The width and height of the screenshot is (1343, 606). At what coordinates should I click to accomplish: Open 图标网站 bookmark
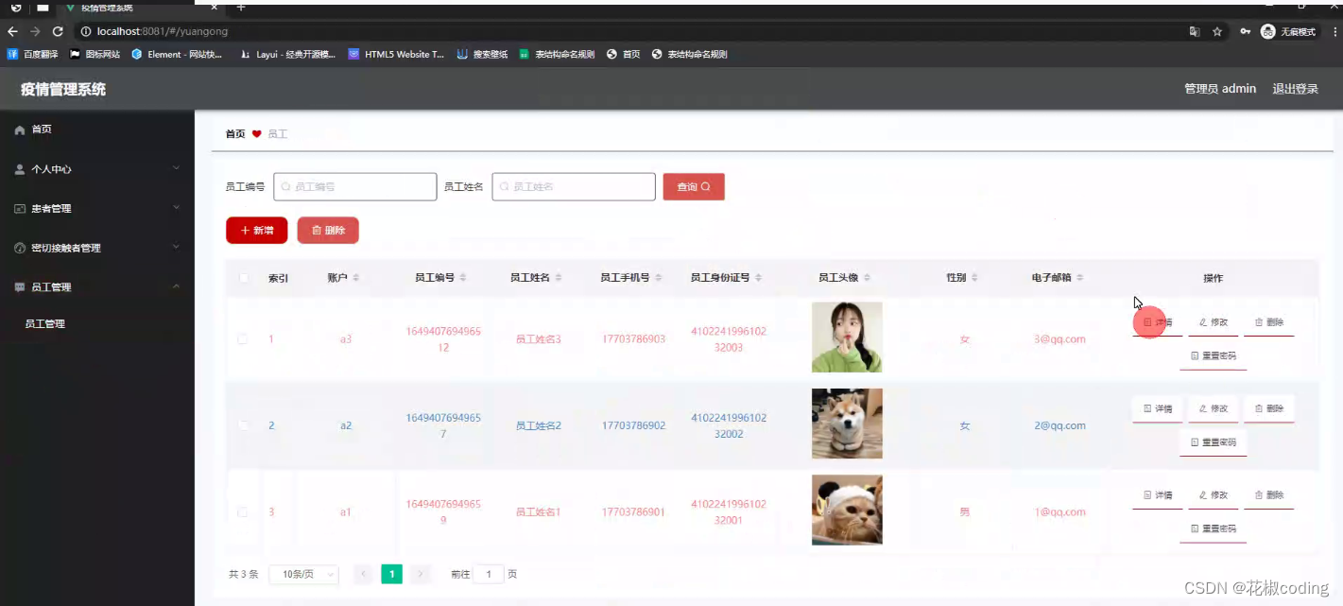point(95,54)
